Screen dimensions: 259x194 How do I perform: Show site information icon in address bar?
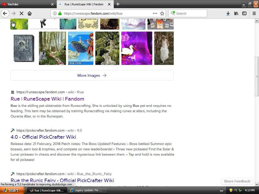click(55, 13)
